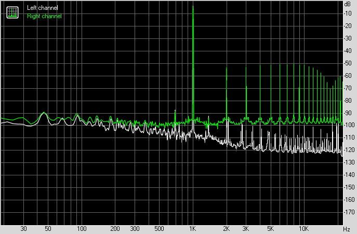Click the -30 dB axis label
Viewport: 357px width, 234px height.
point(348,38)
